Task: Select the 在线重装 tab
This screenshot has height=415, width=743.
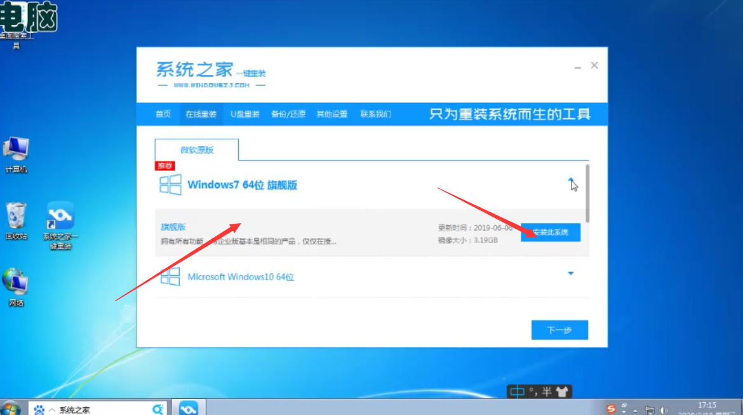Action: [x=201, y=114]
